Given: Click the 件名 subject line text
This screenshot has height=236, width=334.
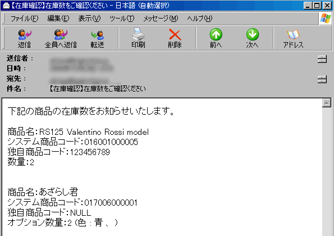Looking at the screenshot, I should pos(98,89).
